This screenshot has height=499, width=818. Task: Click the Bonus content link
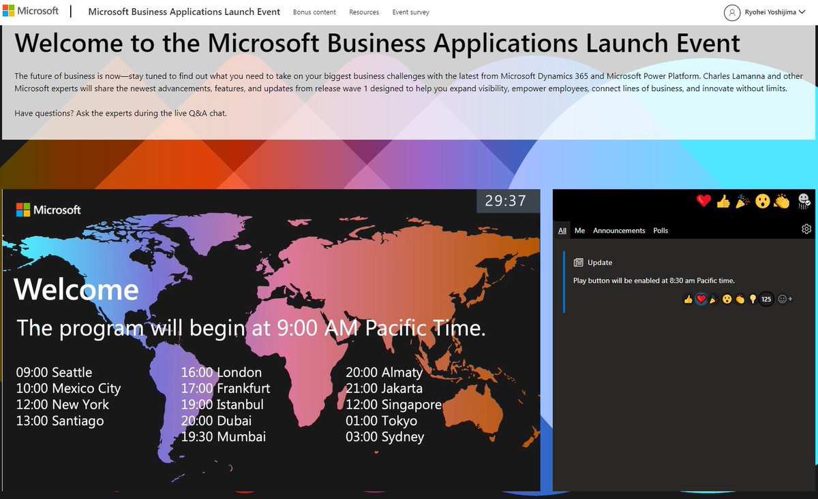(314, 12)
